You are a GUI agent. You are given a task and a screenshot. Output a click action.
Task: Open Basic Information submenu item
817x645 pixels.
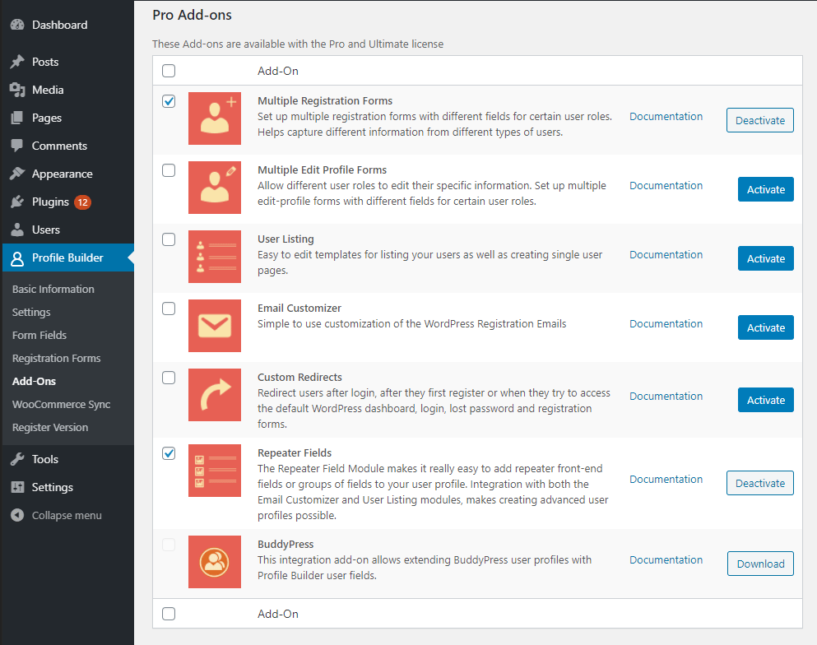coord(53,289)
